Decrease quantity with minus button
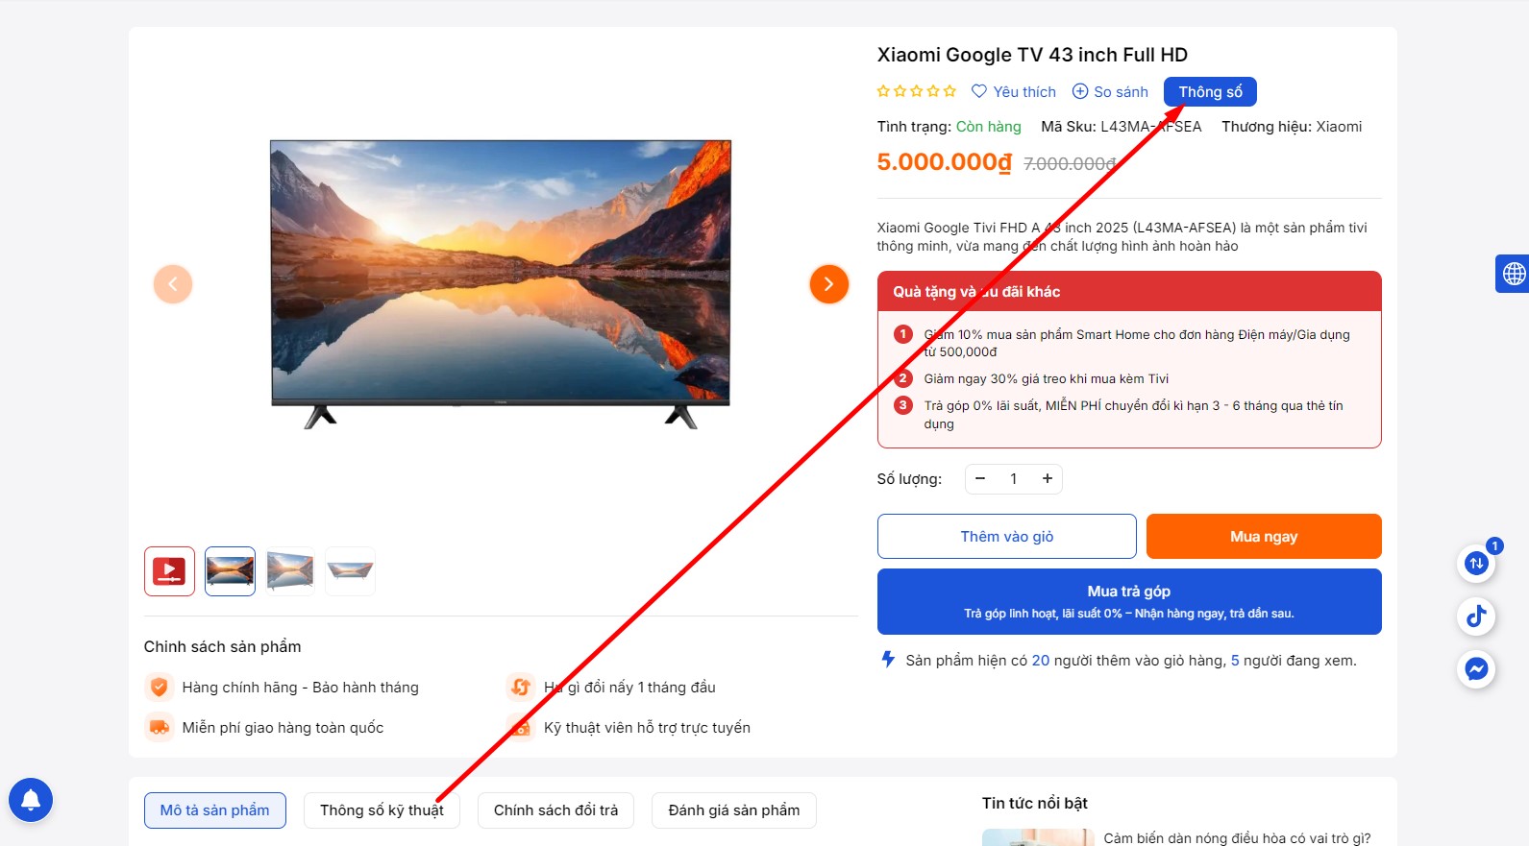Viewport: 1529px width, 846px height. [x=980, y=478]
